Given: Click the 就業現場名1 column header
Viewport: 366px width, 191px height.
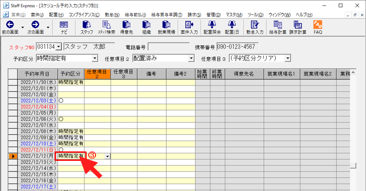Looking at the screenshot, I should tap(282, 74).
